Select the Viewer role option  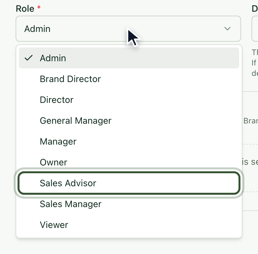(129, 225)
